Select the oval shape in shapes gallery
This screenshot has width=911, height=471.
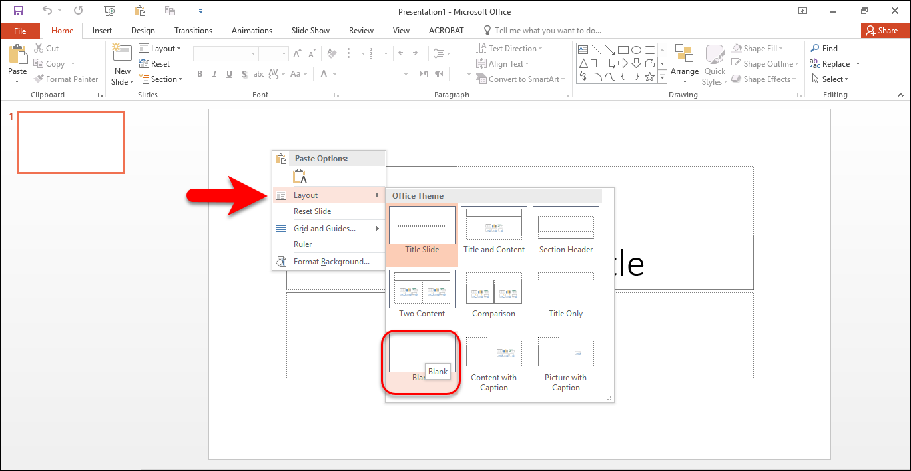(637, 50)
